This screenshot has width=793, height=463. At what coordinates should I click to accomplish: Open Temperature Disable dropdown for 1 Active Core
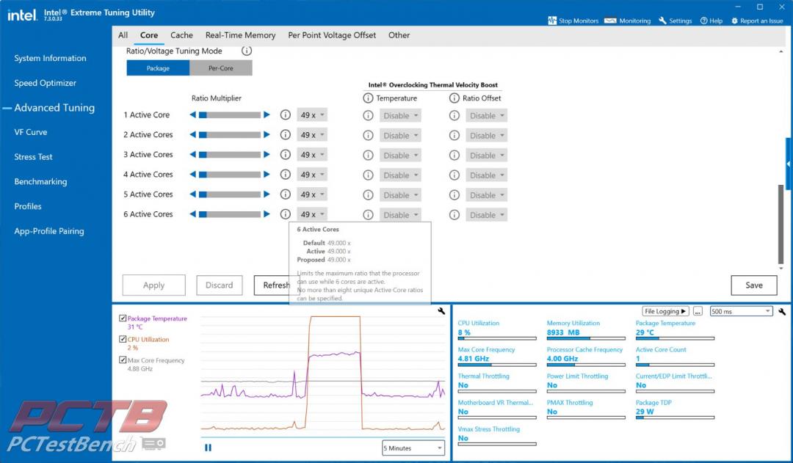[400, 116]
